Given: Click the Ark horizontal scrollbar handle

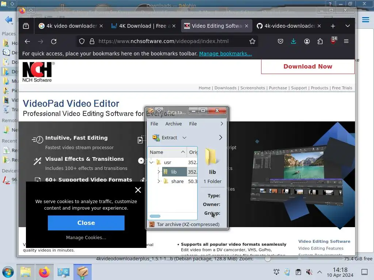Looking at the screenshot, I should (155, 216).
